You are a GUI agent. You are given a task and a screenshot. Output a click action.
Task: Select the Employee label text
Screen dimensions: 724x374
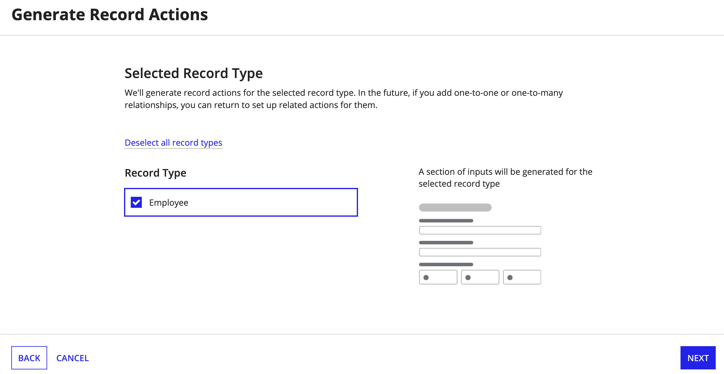[x=169, y=203]
